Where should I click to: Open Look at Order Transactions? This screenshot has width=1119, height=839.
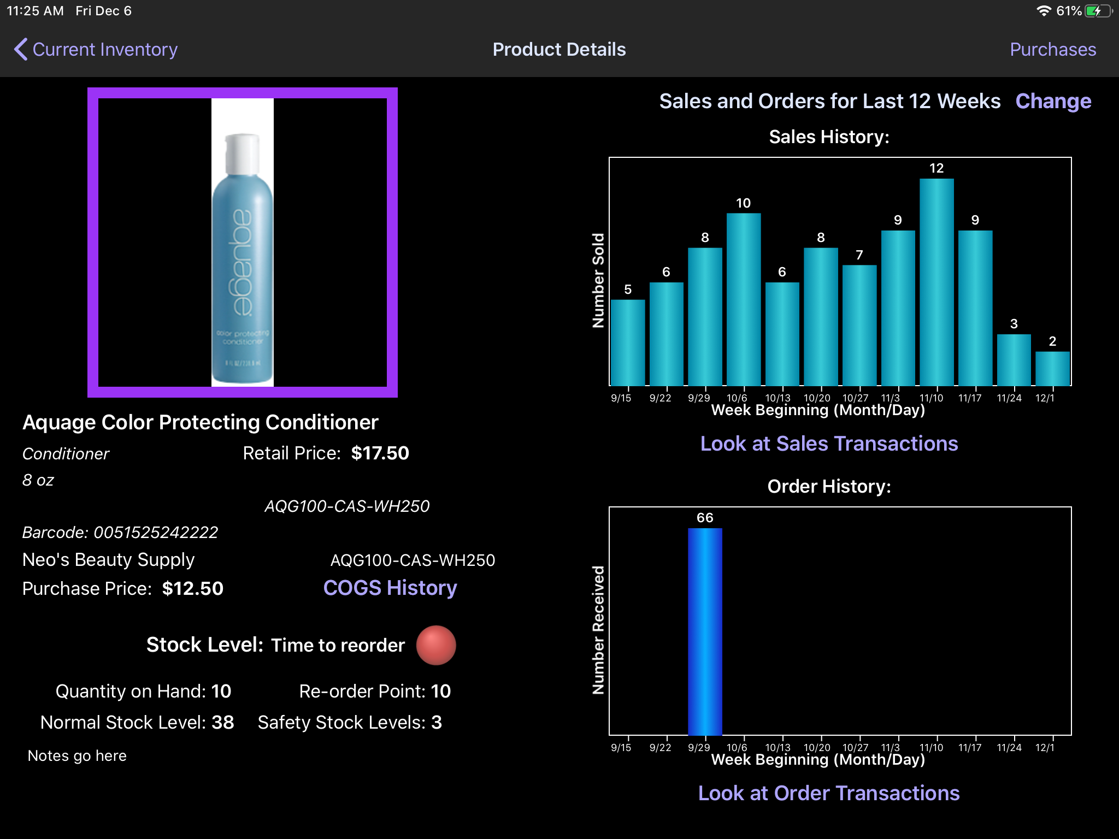pyautogui.click(x=829, y=793)
